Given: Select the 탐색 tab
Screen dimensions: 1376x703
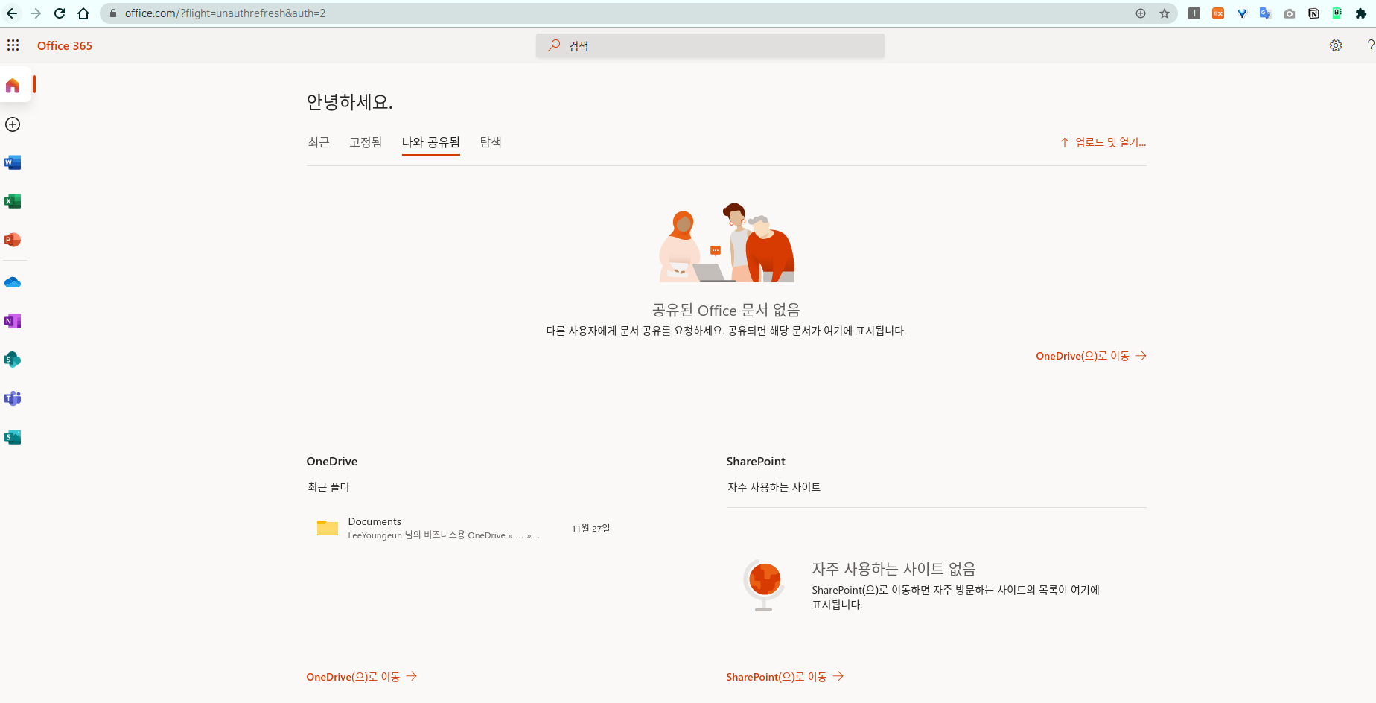Looking at the screenshot, I should point(491,142).
